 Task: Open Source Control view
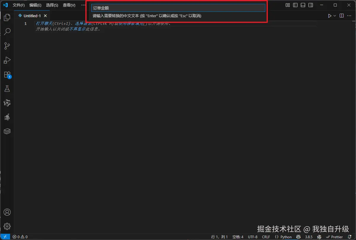tap(7, 46)
